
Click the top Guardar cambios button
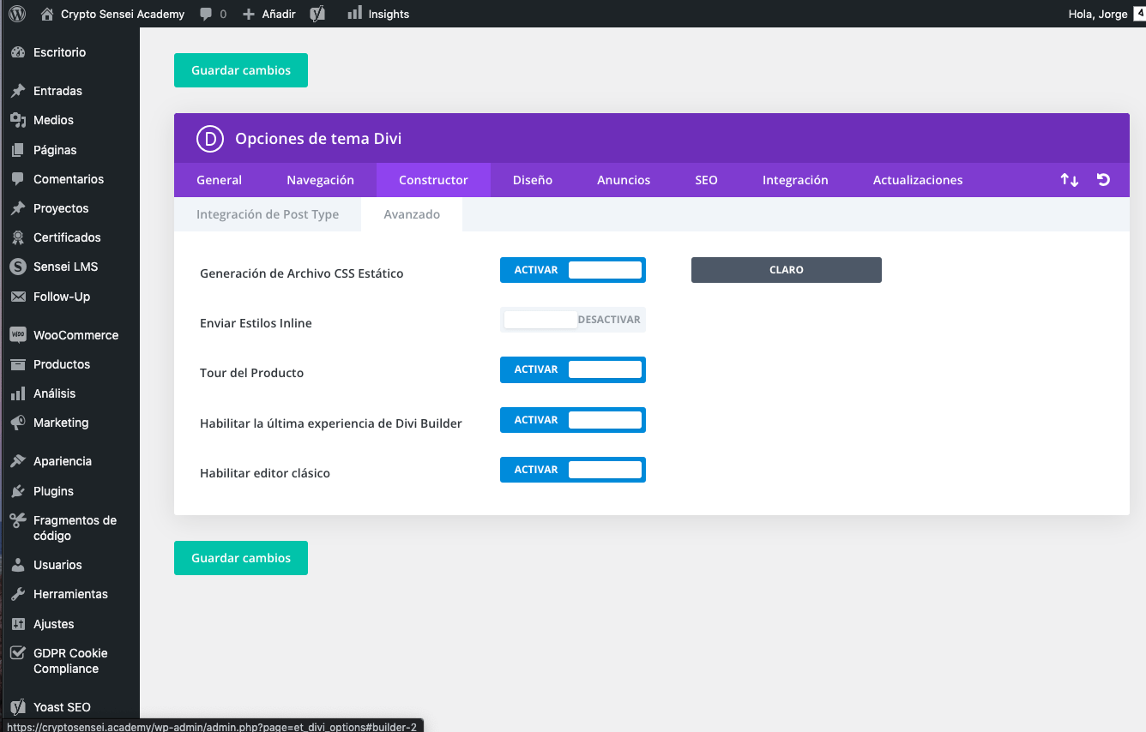(x=241, y=70)
